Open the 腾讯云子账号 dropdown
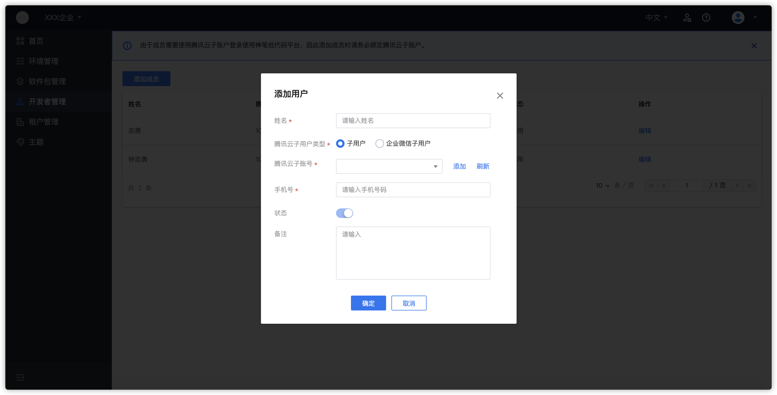777x395 pixels. [389, 166]
